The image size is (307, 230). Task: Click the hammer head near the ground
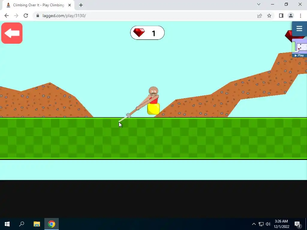tap(128, 116)
